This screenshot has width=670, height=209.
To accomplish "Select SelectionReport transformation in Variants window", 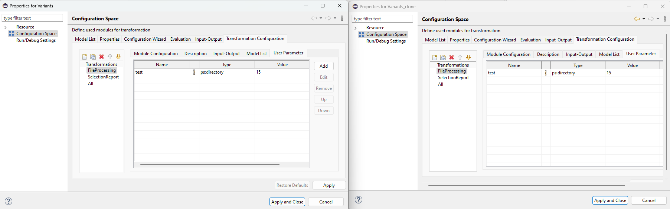I will [x=103, y=77].
